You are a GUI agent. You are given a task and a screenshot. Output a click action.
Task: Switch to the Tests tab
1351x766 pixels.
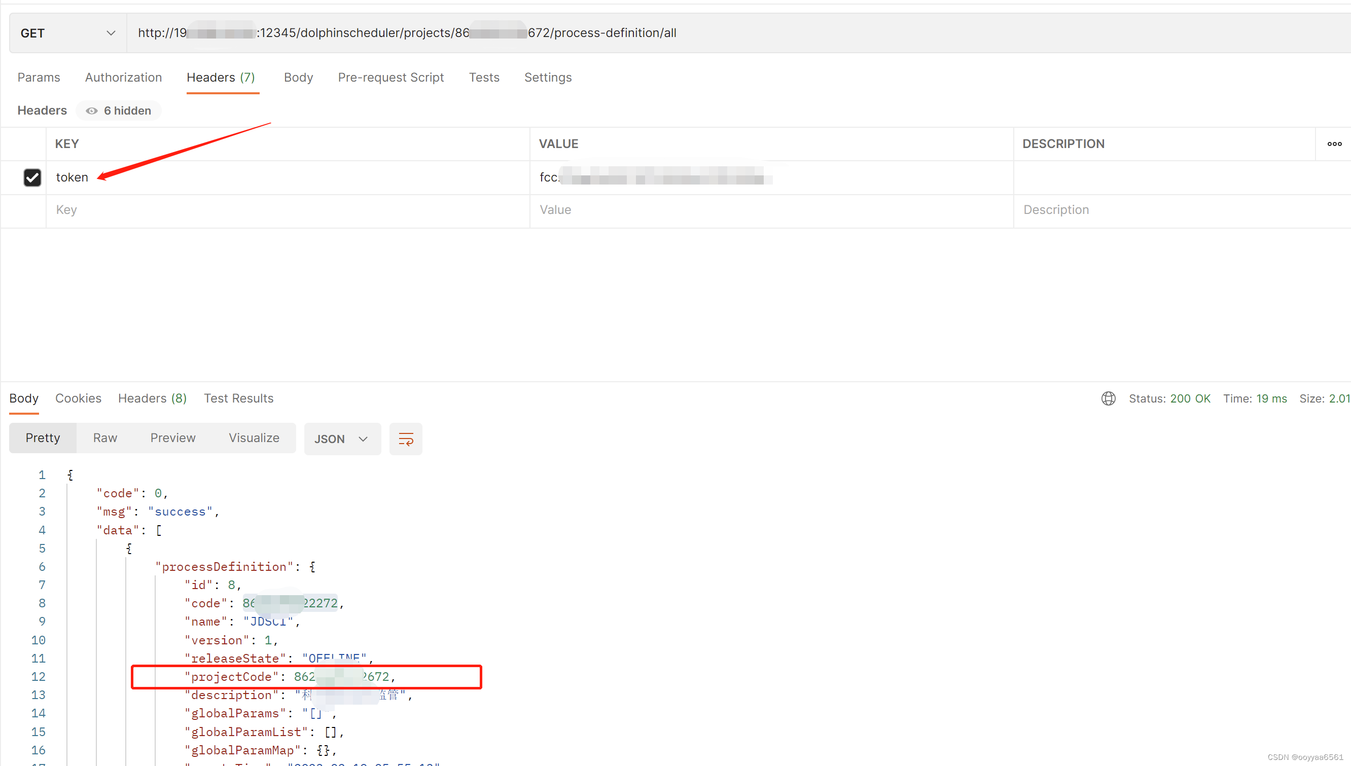[484, 78]
